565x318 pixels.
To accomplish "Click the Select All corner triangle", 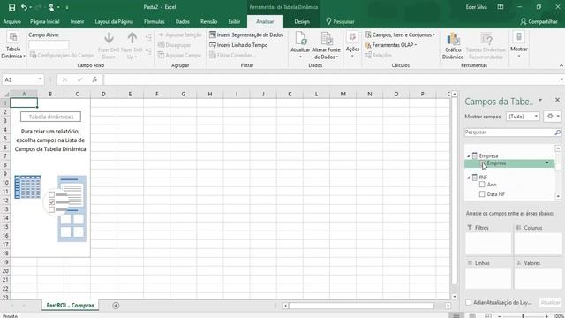I will tap(6, 95).
